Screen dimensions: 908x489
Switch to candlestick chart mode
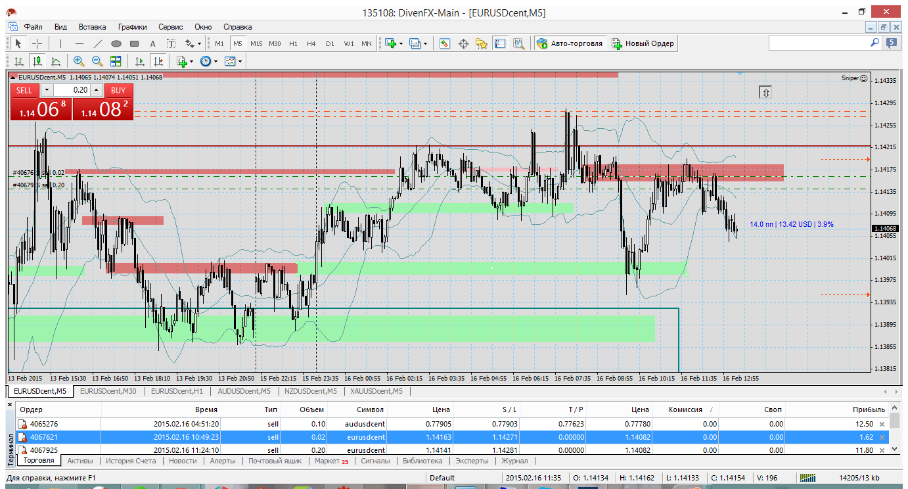pyautogui.click(x=37, y=61)
